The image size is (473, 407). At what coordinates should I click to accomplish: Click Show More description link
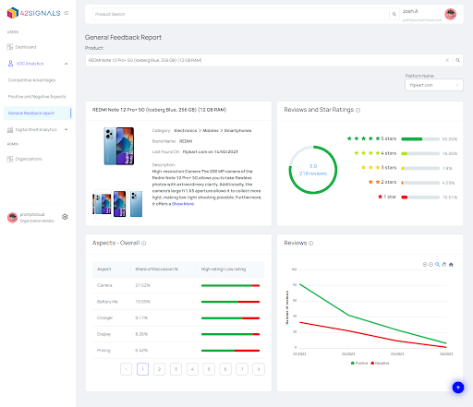(x=183, y=204)
